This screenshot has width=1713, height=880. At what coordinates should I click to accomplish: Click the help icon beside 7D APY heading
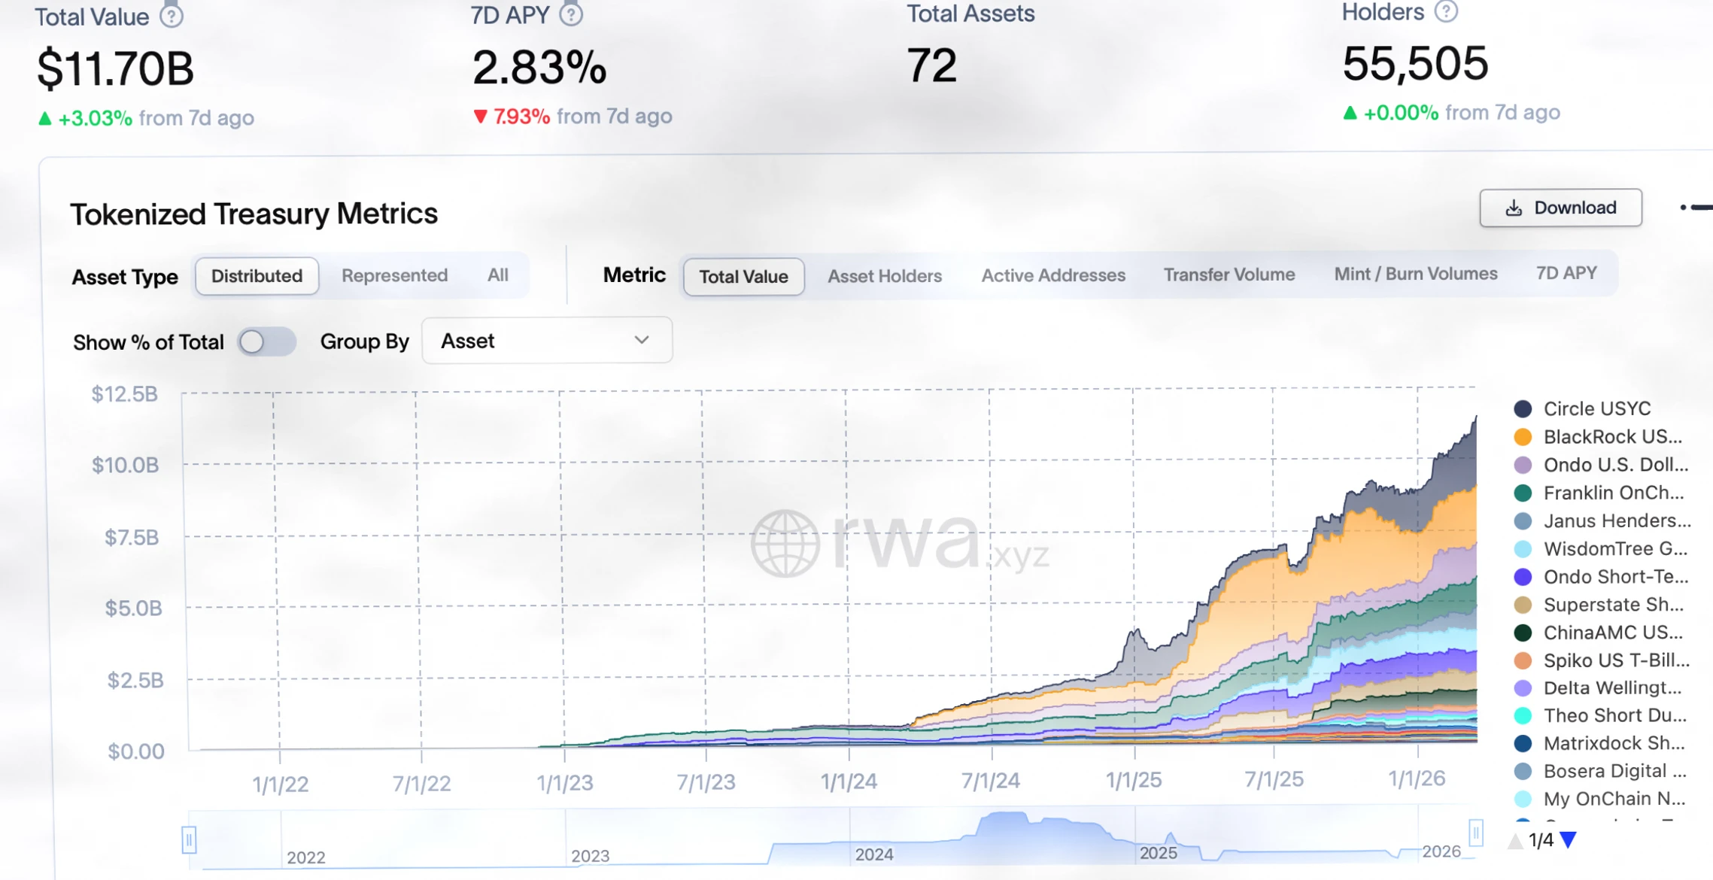pos(572,14)
